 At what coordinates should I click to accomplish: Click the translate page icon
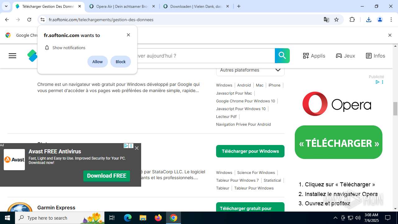tap(326, 20)
